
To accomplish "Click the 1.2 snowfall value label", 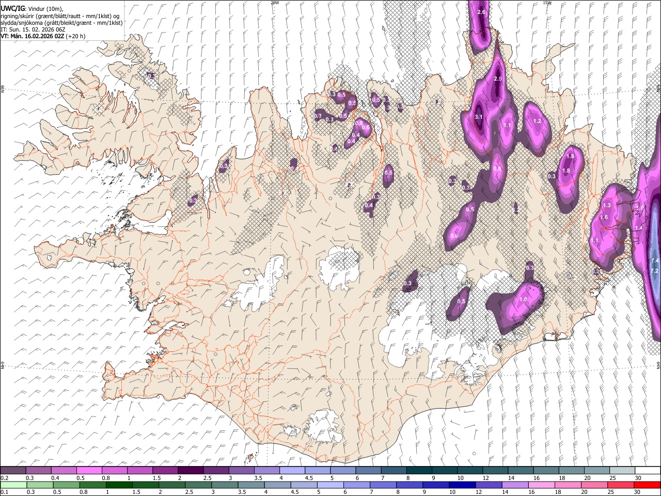I will 537,121.
